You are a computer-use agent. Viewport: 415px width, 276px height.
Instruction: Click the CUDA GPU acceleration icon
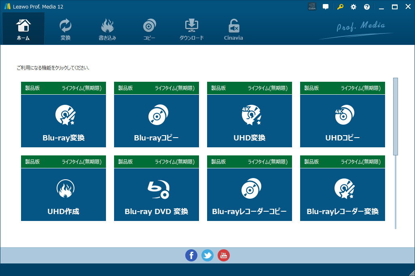pos(312,7)
